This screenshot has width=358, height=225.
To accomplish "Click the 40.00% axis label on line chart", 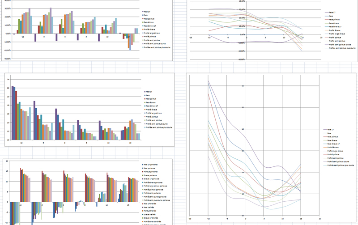I will click(242, 1).
